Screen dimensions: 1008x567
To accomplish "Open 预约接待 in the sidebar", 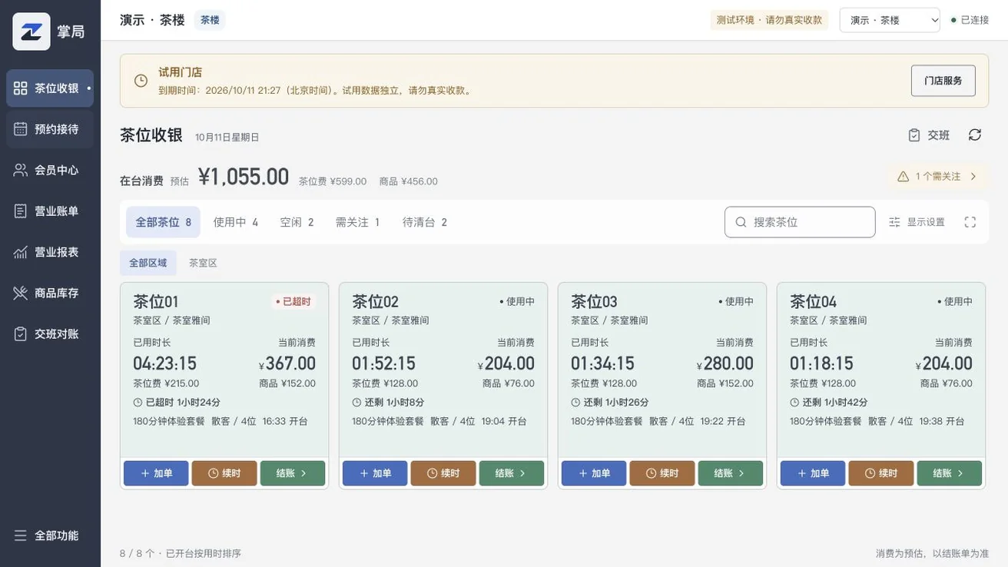I will pos(50,129).
